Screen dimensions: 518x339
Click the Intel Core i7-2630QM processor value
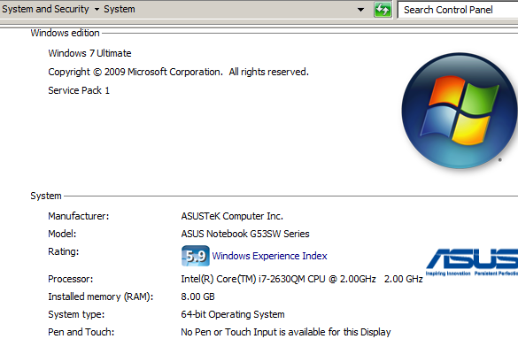(302, 279)
